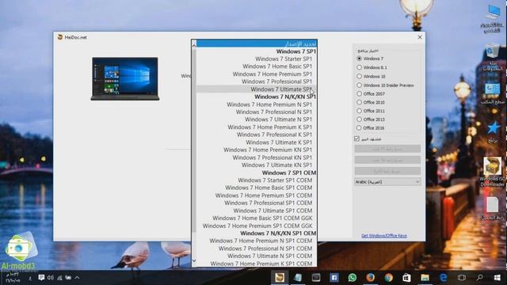Select the Windows 10 radio button
The width and height of the screenshot is (507, 285).
click(359, 76)
